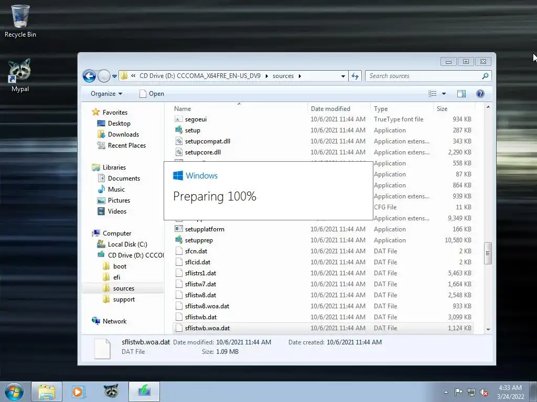
Task: Open Windows Media Player taskbar icon
Action: (79, 392)
